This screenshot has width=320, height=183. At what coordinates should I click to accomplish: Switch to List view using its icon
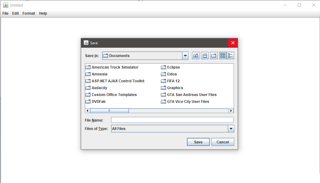tap(223, 55)
